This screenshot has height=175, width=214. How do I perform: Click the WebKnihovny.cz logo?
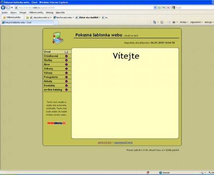coord(57,123)
